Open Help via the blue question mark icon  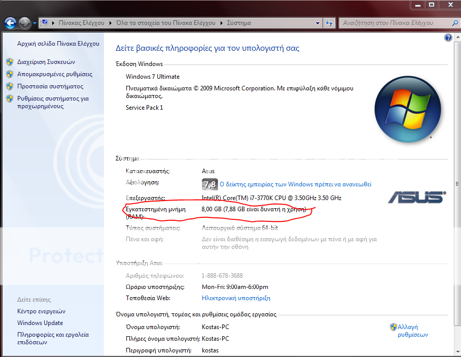coord(448,38)
